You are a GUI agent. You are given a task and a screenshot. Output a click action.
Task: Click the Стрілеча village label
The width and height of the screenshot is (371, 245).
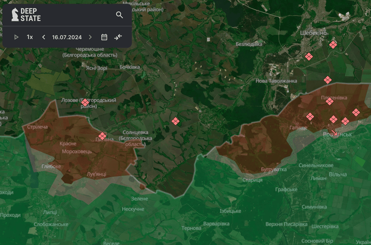click(x=38, y=127)
